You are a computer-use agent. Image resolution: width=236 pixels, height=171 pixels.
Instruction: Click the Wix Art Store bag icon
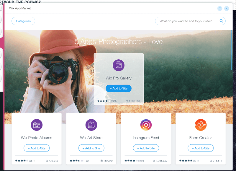pyautogui.click(x=91, y=125)
